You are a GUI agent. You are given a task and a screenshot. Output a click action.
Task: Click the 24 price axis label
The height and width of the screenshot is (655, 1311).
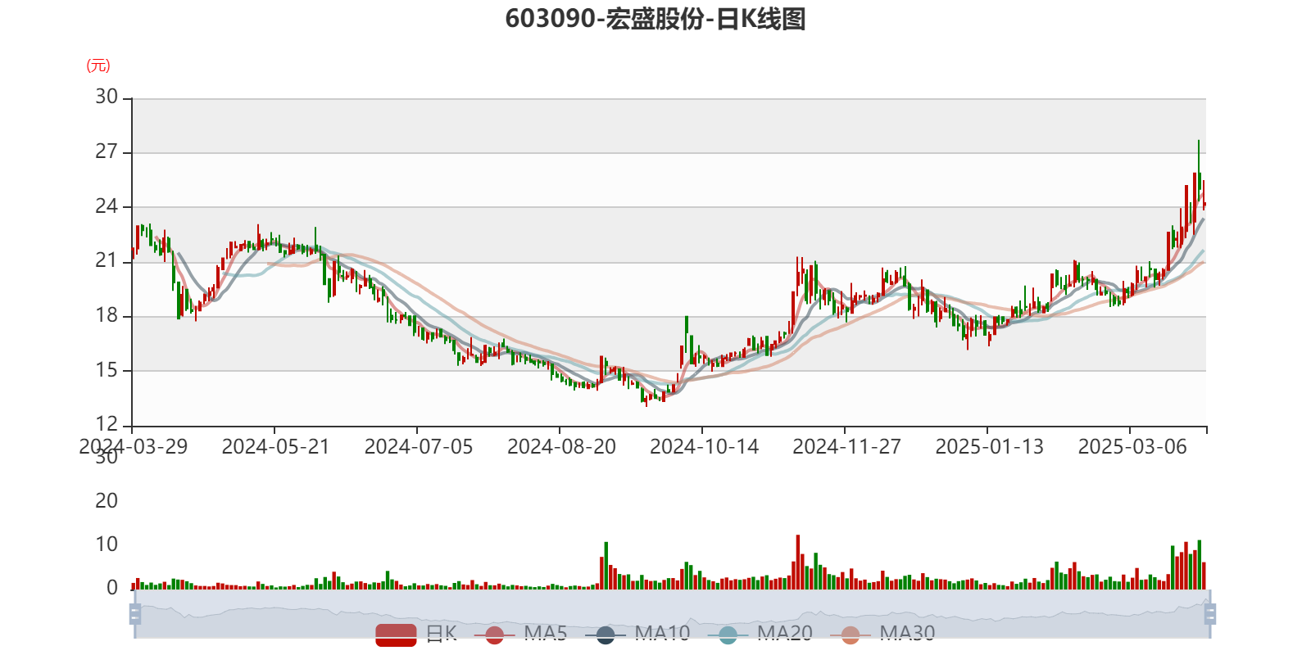pyautogui.click(x=107, y=206)
